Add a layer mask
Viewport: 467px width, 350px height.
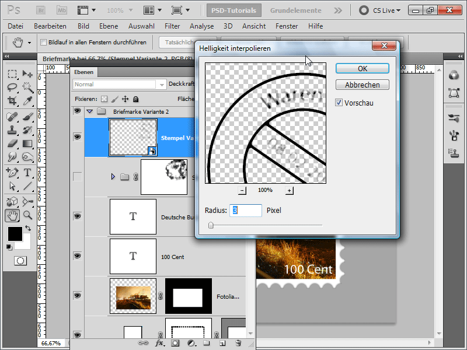pos(175,343)
